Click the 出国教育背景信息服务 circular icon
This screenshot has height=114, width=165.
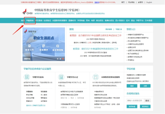click(96, 77)
